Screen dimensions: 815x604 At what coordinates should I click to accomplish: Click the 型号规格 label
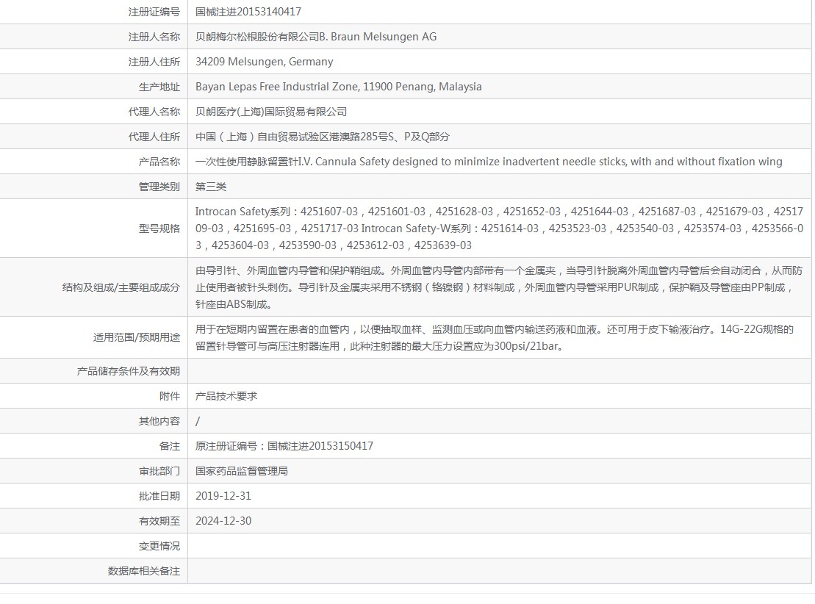pyautogui.click(x=159, y=229)
